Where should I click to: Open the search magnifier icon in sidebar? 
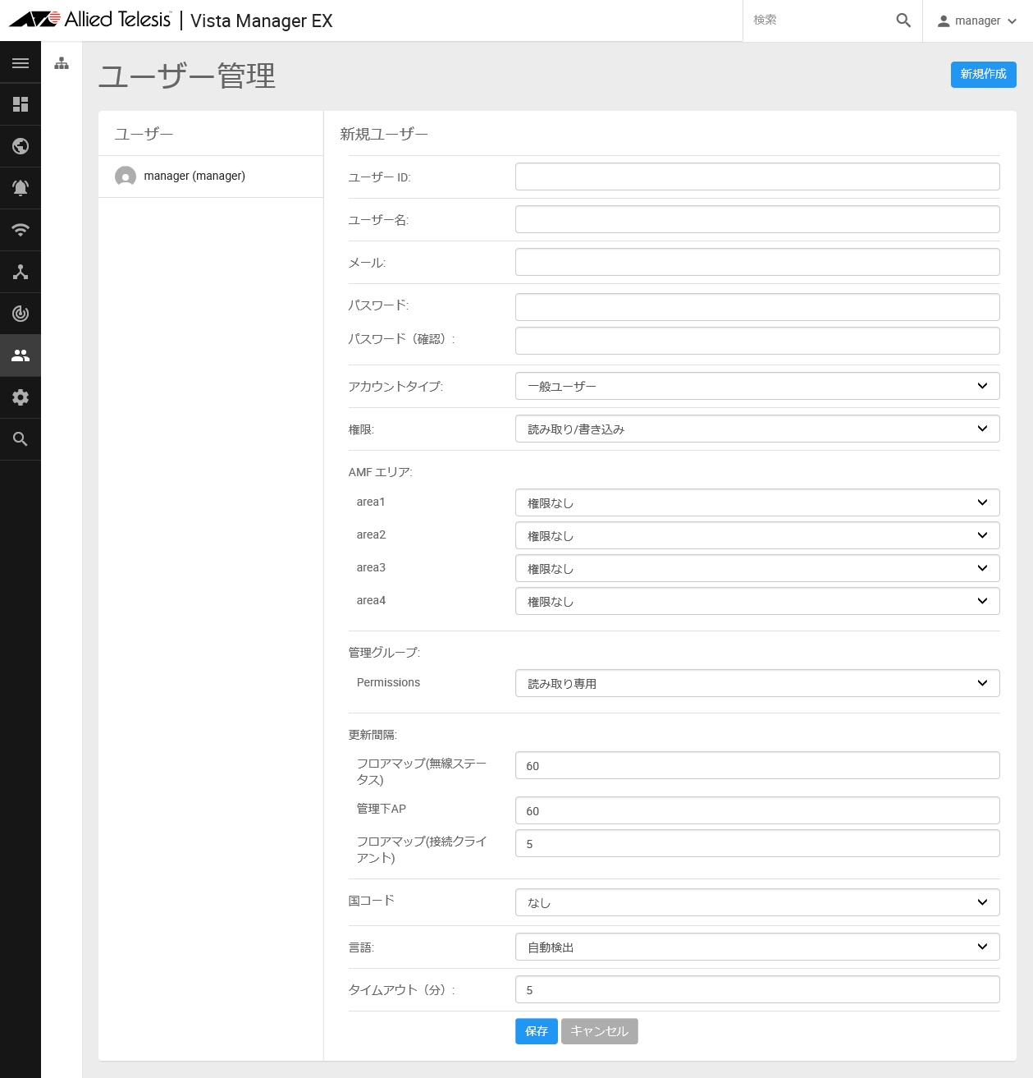point(21,439)
